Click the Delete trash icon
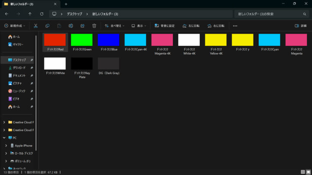 pyautogui.click(x=94, y=26)
